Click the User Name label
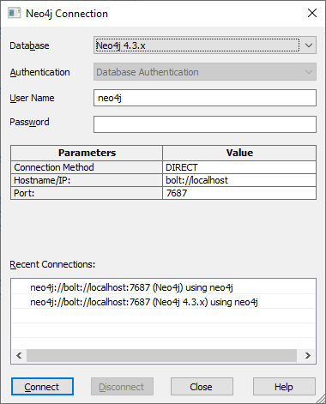The height and width of the screenshot is (404, 326). pos(32,98)
